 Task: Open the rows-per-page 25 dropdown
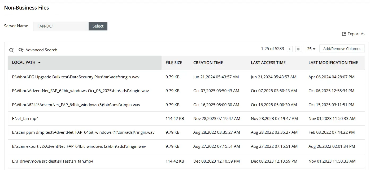coord(311,49)
